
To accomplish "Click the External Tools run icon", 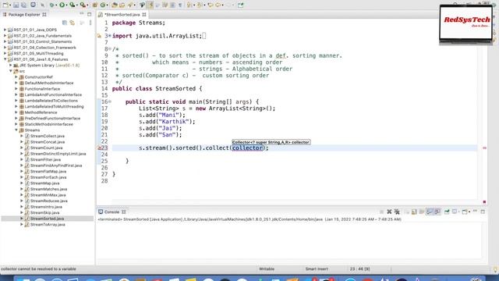I will pyautogui.click(x=83, y=5).
